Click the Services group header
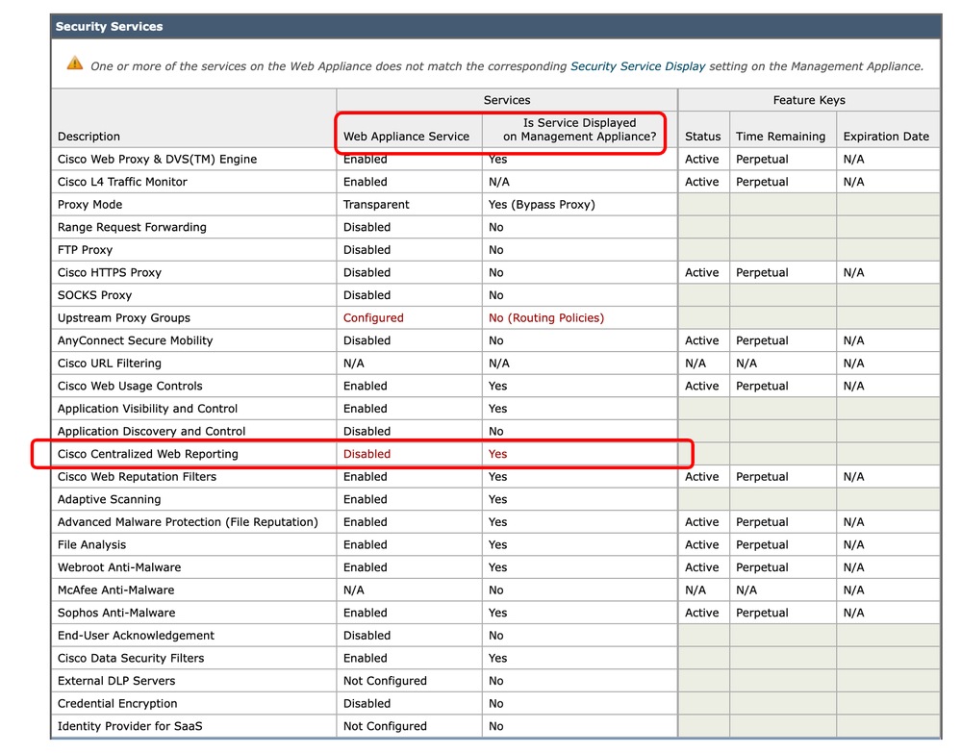961x753 pixels. coord(506,100)
